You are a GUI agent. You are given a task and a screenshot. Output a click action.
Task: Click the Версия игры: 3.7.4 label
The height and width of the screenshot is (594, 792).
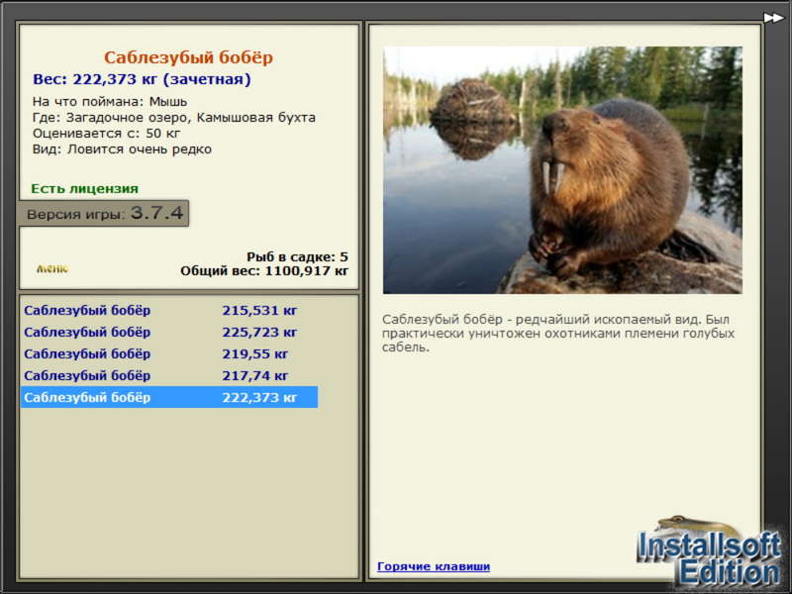point(104,213)
